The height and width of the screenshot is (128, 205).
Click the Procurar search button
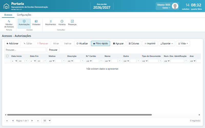pos(53,50)
